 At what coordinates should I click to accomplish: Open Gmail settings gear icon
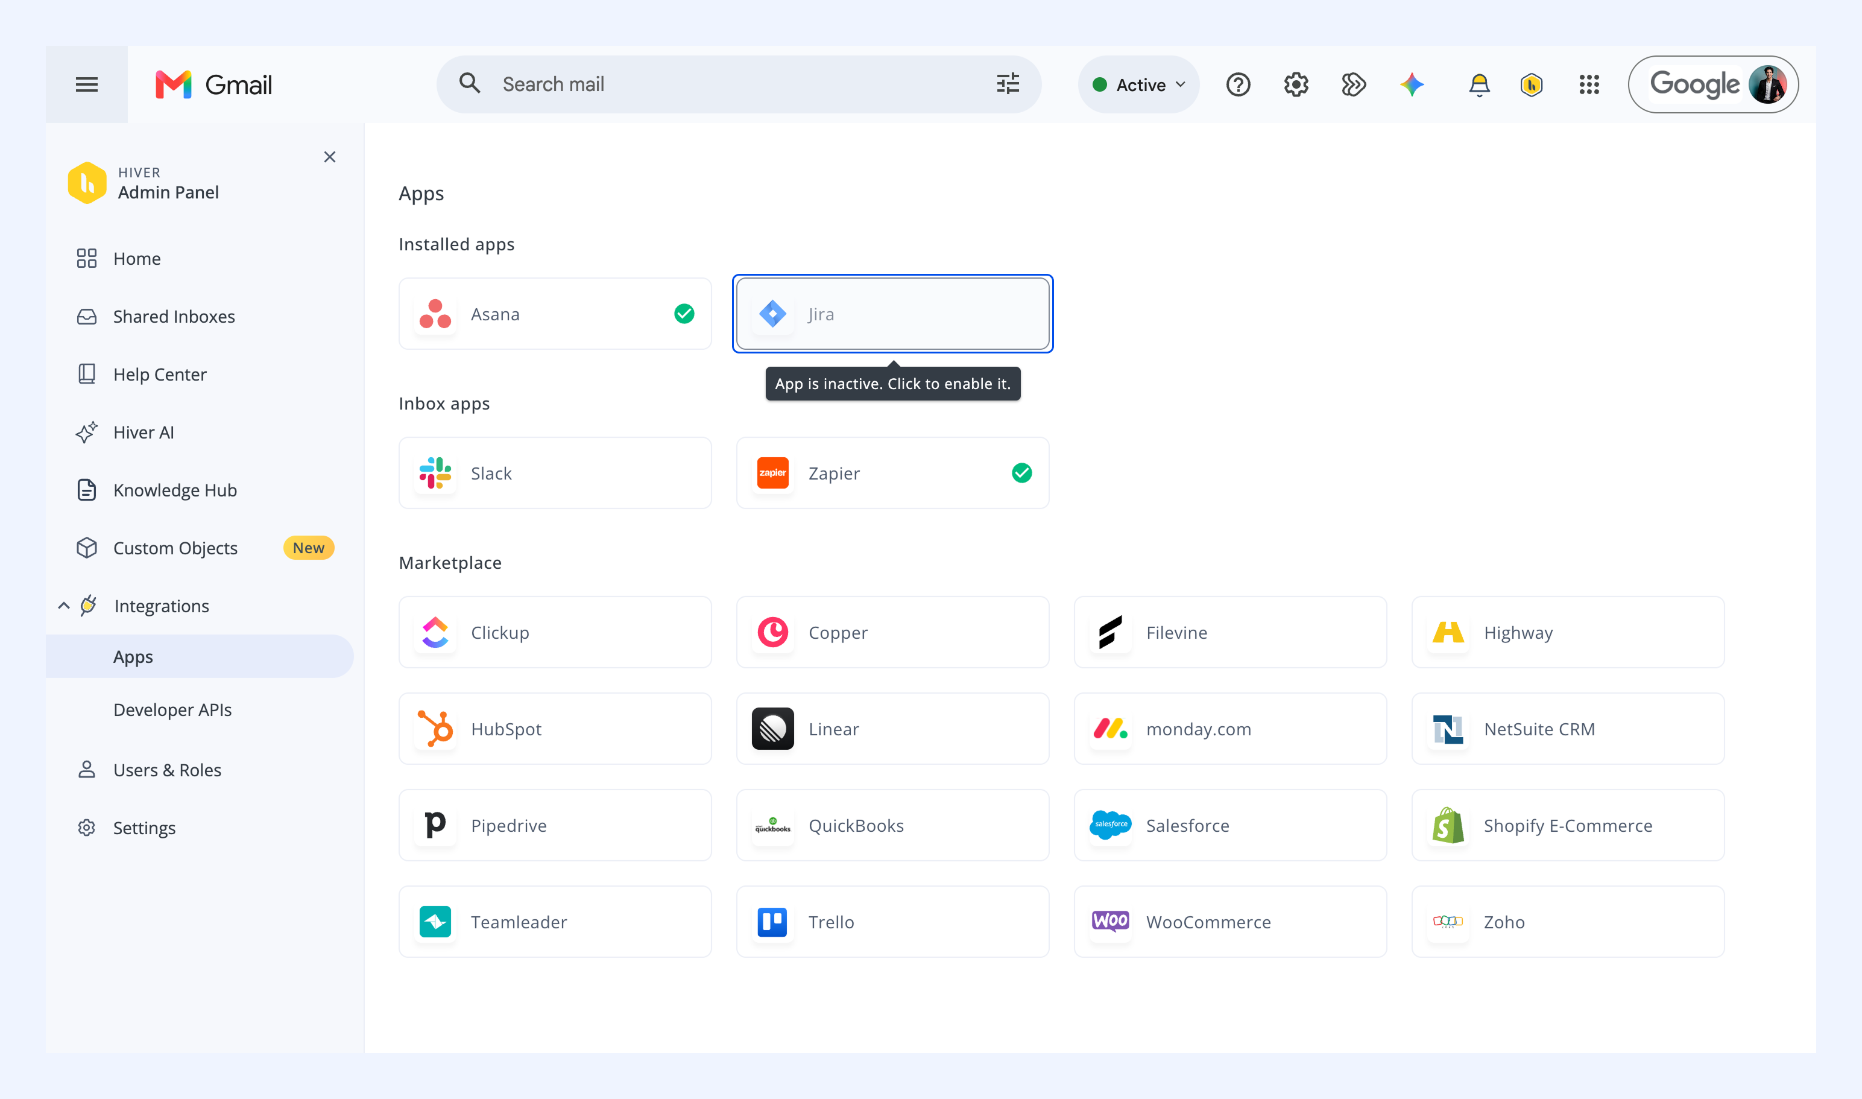point(1296,84)
